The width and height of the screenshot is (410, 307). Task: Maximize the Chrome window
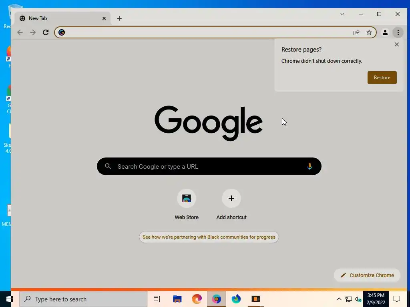[379, 14]
